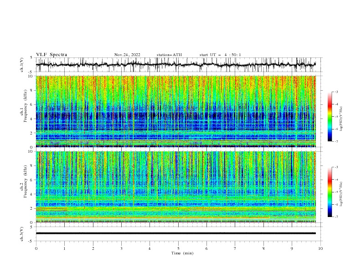Click time axis tick label "3"

(121, 248)
